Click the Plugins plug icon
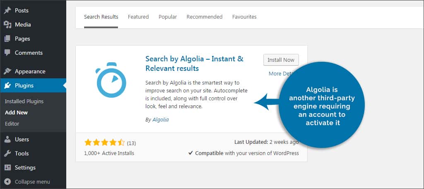 (x=7, y=85)
